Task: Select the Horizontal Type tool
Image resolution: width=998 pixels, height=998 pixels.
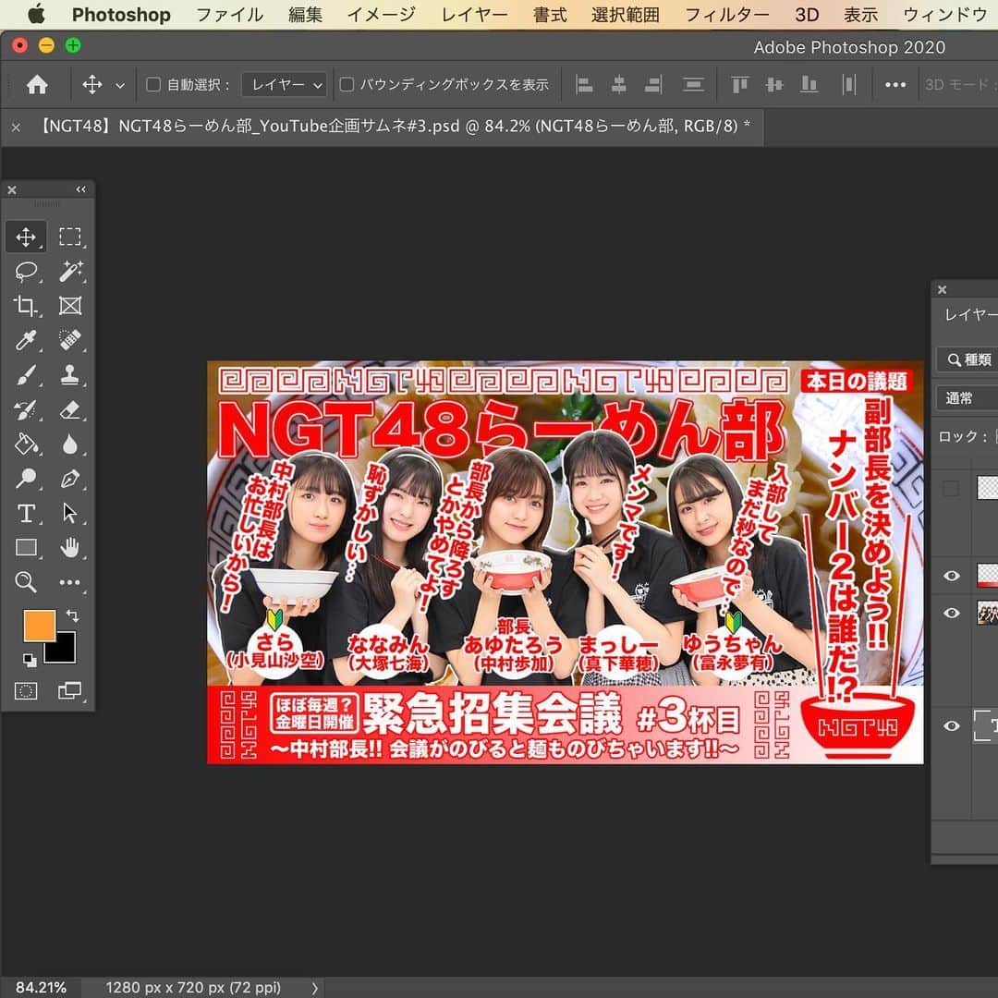Action: tap(26, 512)
